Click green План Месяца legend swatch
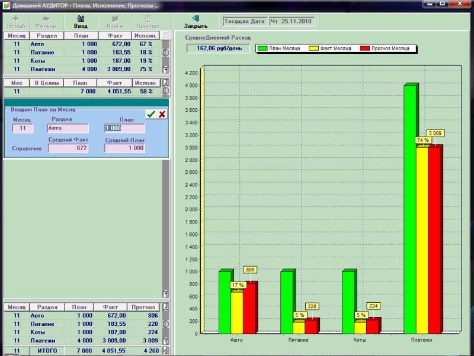474x356 pixels. [x=263, y=48]
